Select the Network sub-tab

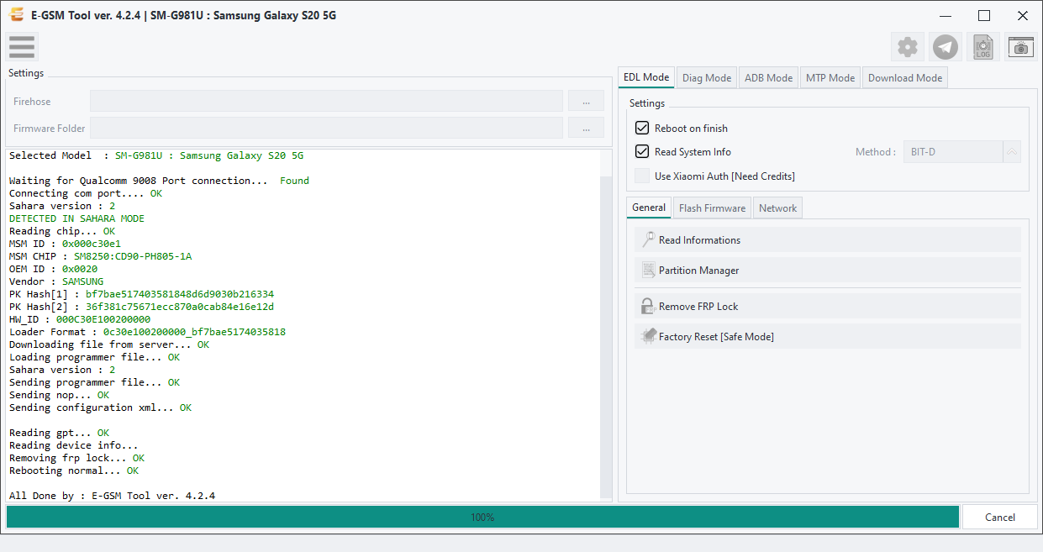[x=777, y=208]
